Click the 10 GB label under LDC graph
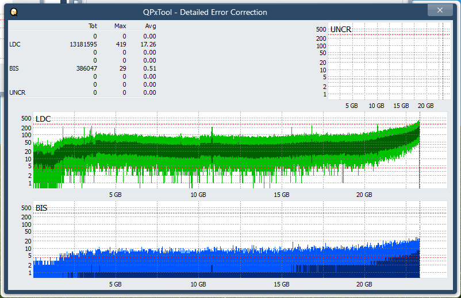The image size is (461, 298). [x=198, y=195]
